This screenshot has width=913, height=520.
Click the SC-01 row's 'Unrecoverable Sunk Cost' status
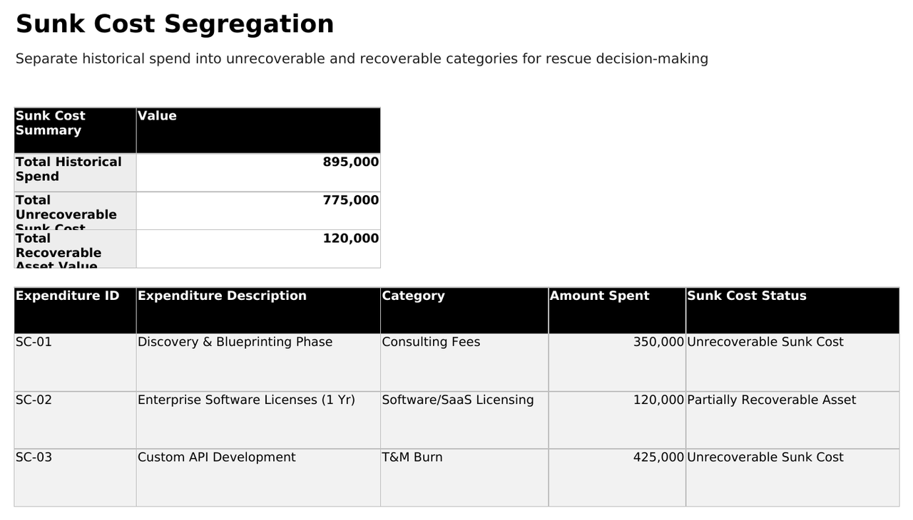(792, 363)
